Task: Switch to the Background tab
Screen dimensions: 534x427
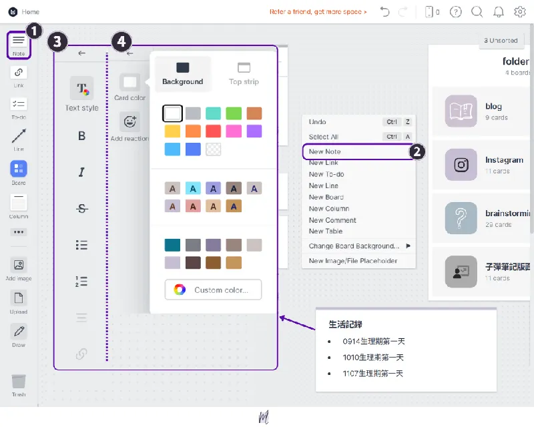Action: pyautogui.click(x=183, y=74)
